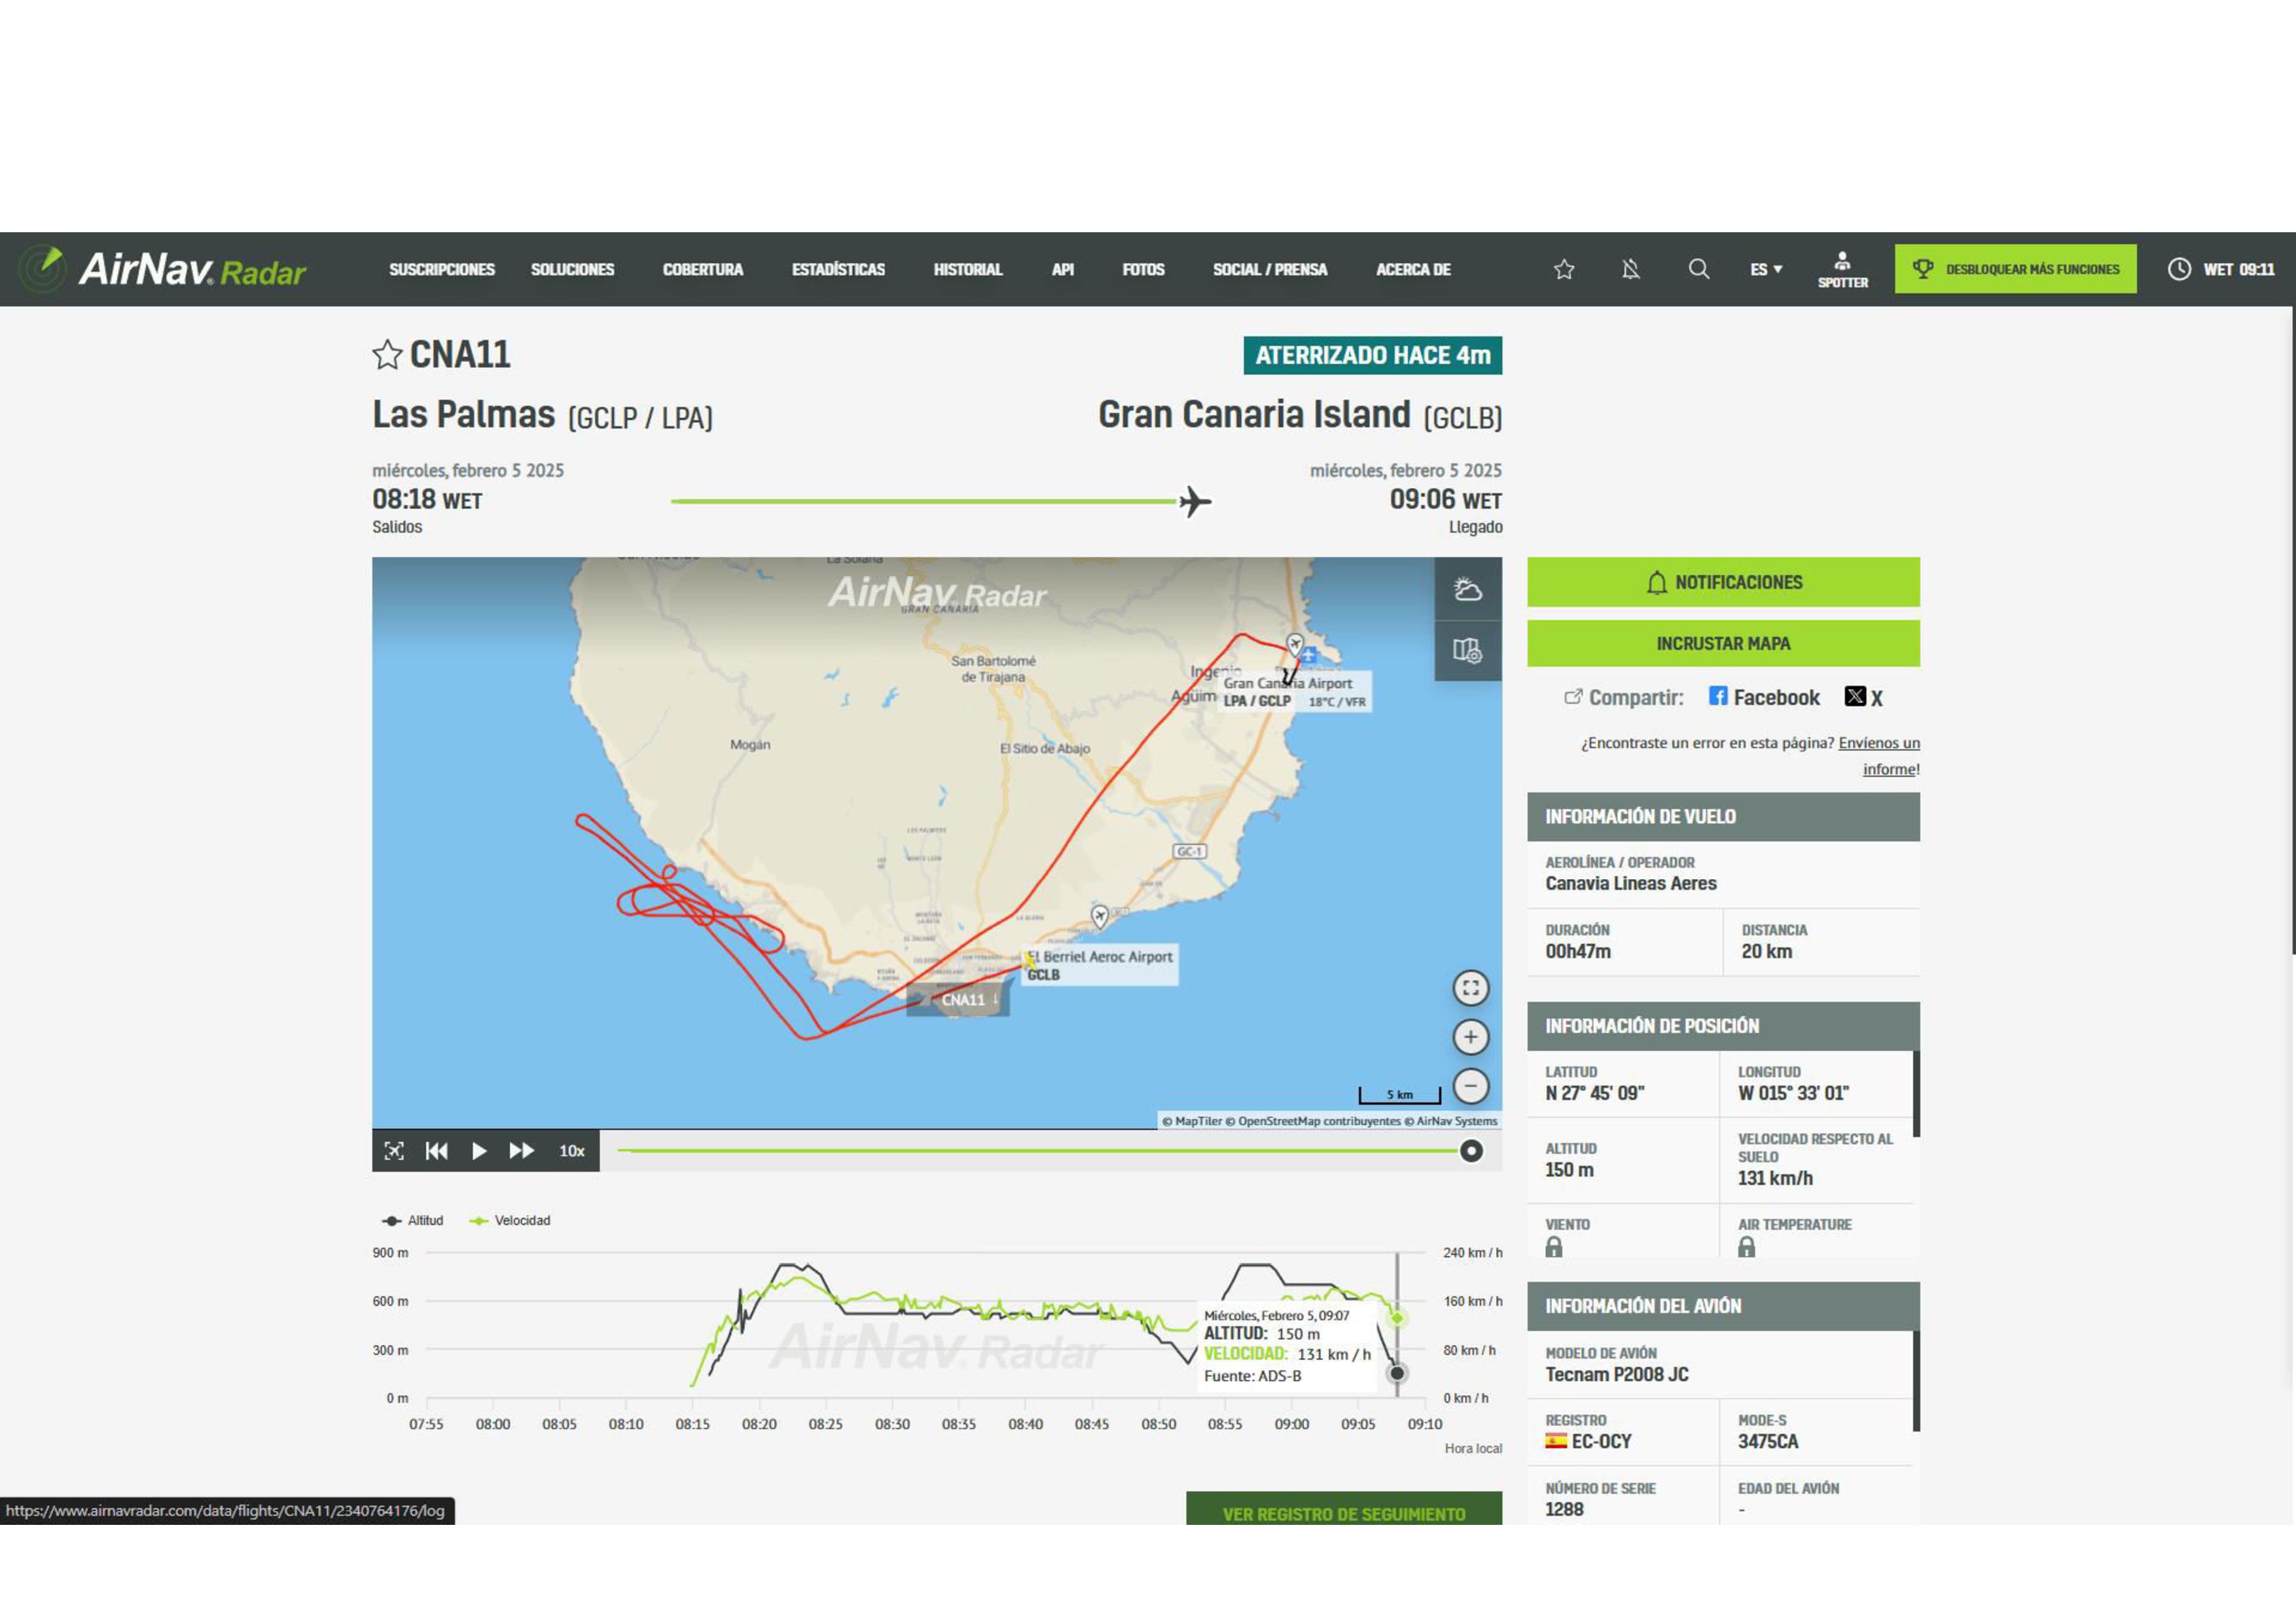Screen dimensions: 2296x1623
Task: Open the Spotter profile icon
Action: 1842,269
